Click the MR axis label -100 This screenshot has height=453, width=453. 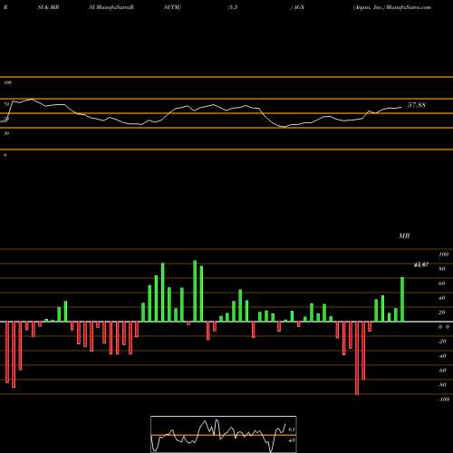[x=444, y=400]
